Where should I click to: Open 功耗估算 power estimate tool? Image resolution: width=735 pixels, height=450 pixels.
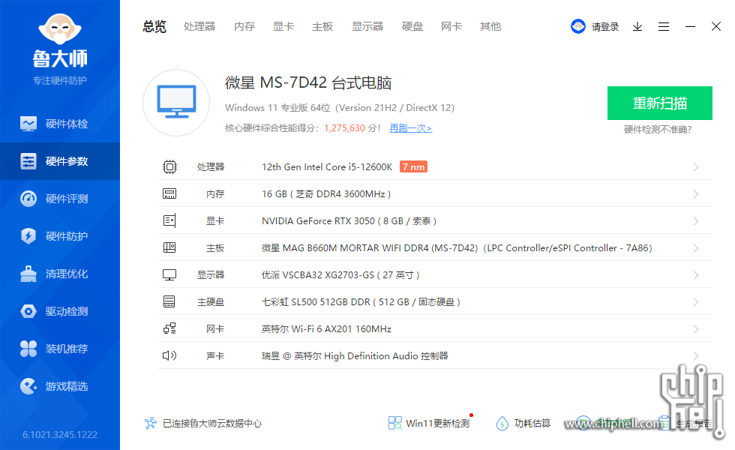(523, 423)
